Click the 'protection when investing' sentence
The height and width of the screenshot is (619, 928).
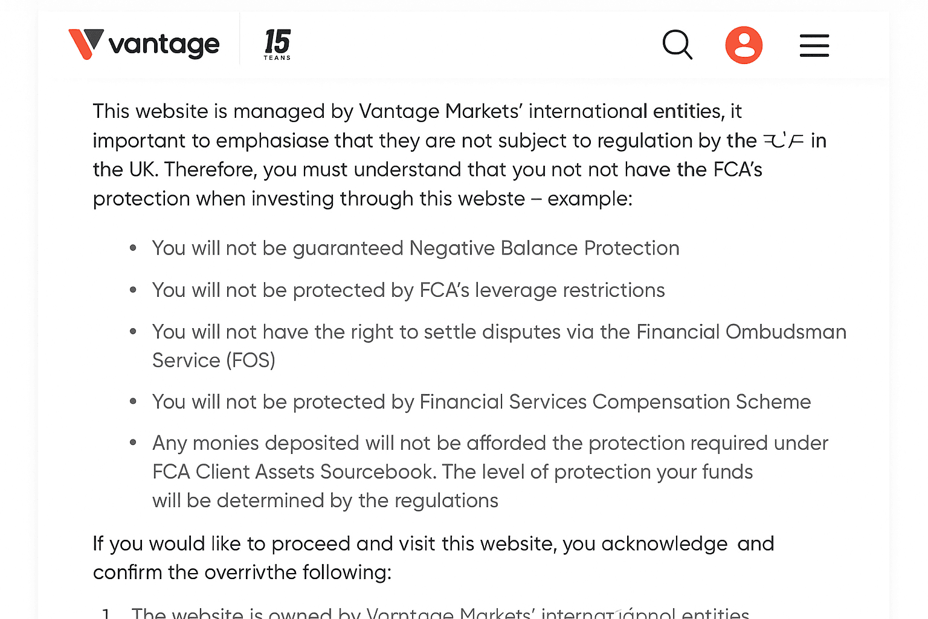[362, 199]
